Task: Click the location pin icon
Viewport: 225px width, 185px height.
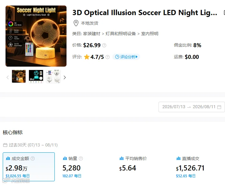Action: pos(76,23)
